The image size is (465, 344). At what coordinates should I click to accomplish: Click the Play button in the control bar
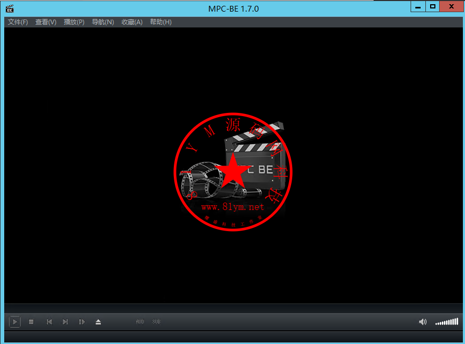15,322
